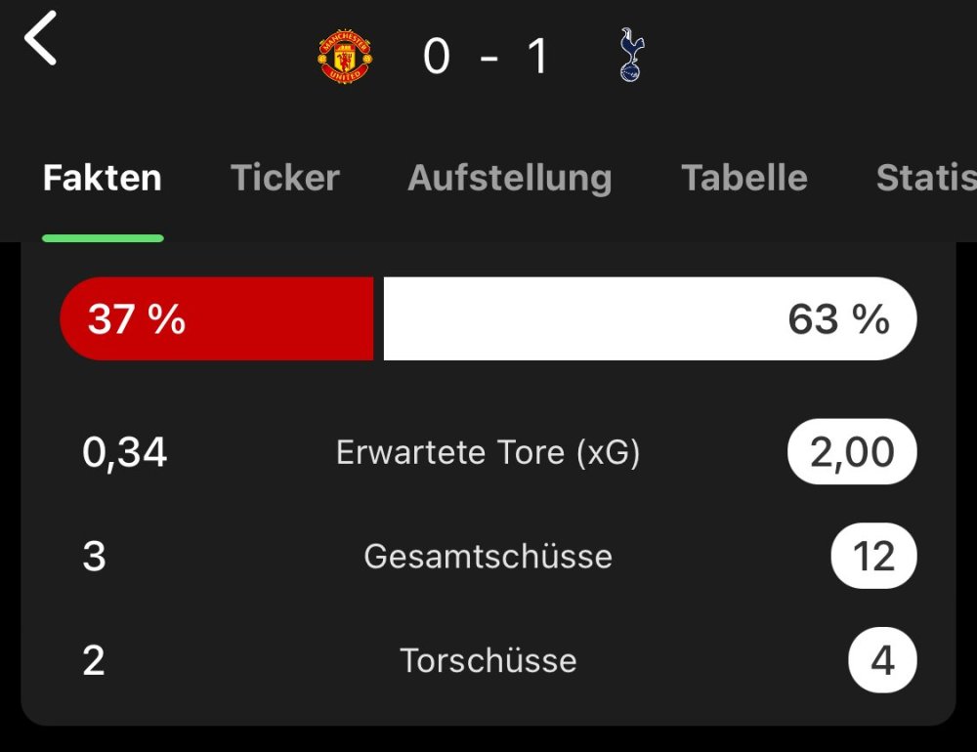Click the Erwartete Tore (xG) label
Viewport: 977px width, 752px height.
click(488, 452)
